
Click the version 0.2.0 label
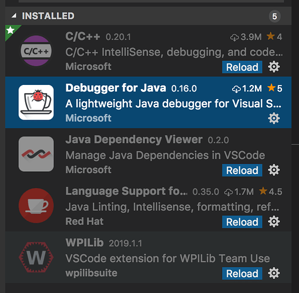pos(219,140)
